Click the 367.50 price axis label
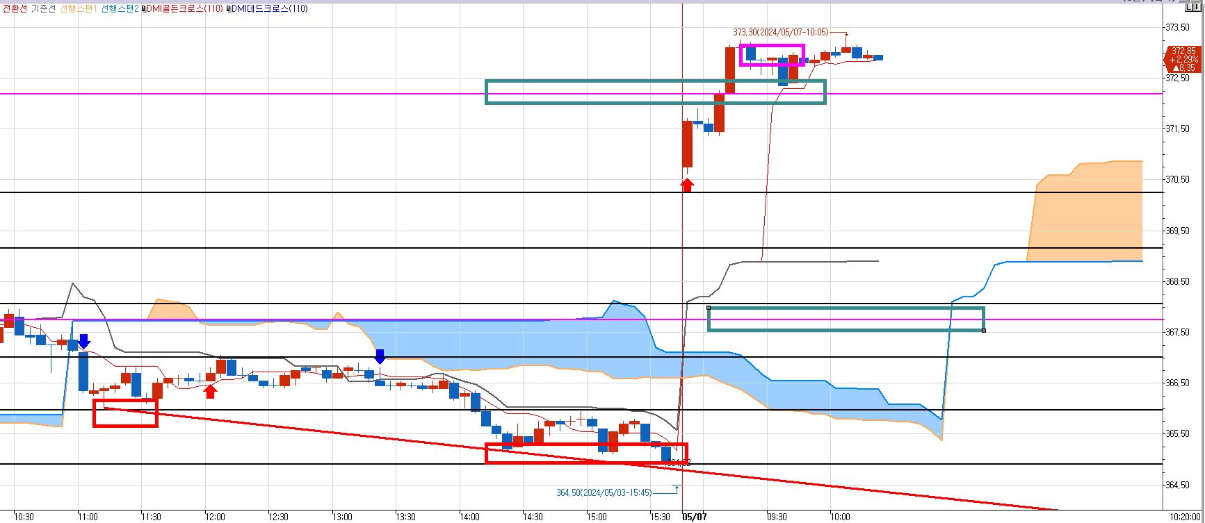The width and height of the screenshot is (1205, 523). 1176,333
